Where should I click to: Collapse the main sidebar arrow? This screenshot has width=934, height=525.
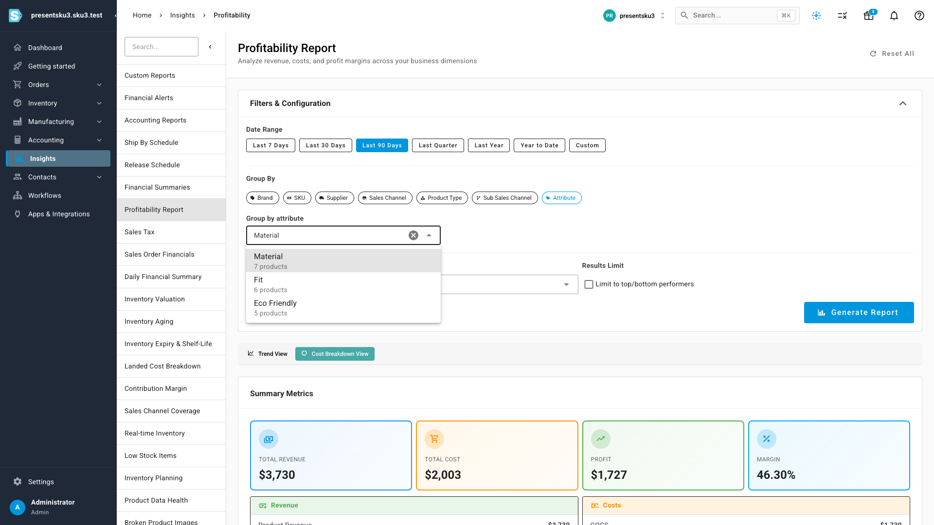click(115, 16)
